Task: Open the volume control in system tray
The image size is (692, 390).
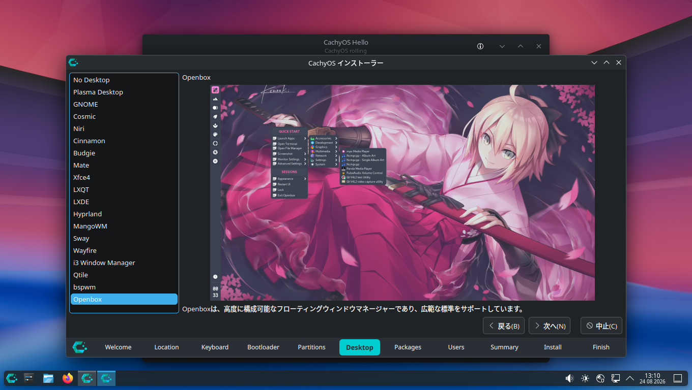Action: pos(569,378)
